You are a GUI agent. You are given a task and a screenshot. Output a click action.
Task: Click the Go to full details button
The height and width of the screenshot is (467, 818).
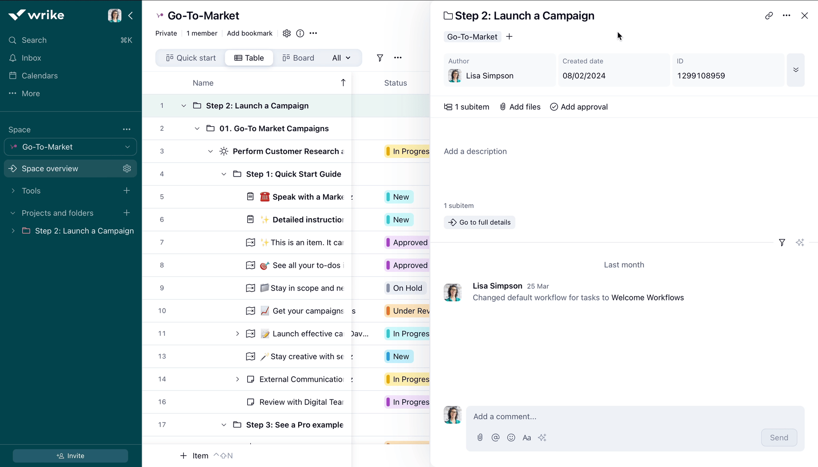click(x=479, y=222)
